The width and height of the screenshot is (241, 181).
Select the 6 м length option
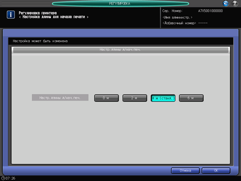pos(191,98)
